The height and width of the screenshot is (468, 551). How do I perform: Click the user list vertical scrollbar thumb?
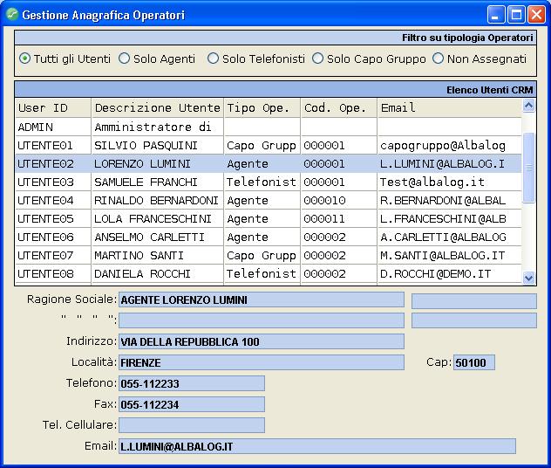(x=529, y=168)
